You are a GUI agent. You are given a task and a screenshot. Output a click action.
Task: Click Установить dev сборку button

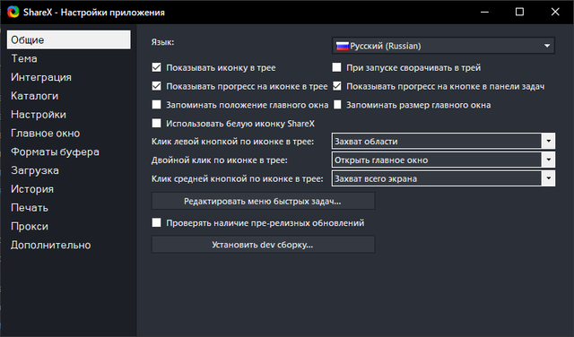[x=263, y=245]
